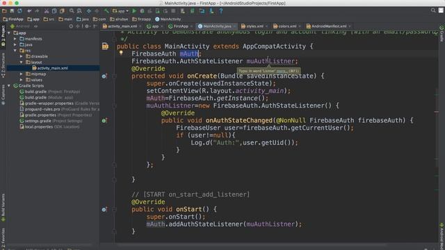Image resolution: width=445 pixels, height=250 pixels.
Task: Expand the java folder
Action: pos(15,44)
